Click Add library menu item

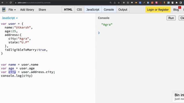click(x=27, y=10)
